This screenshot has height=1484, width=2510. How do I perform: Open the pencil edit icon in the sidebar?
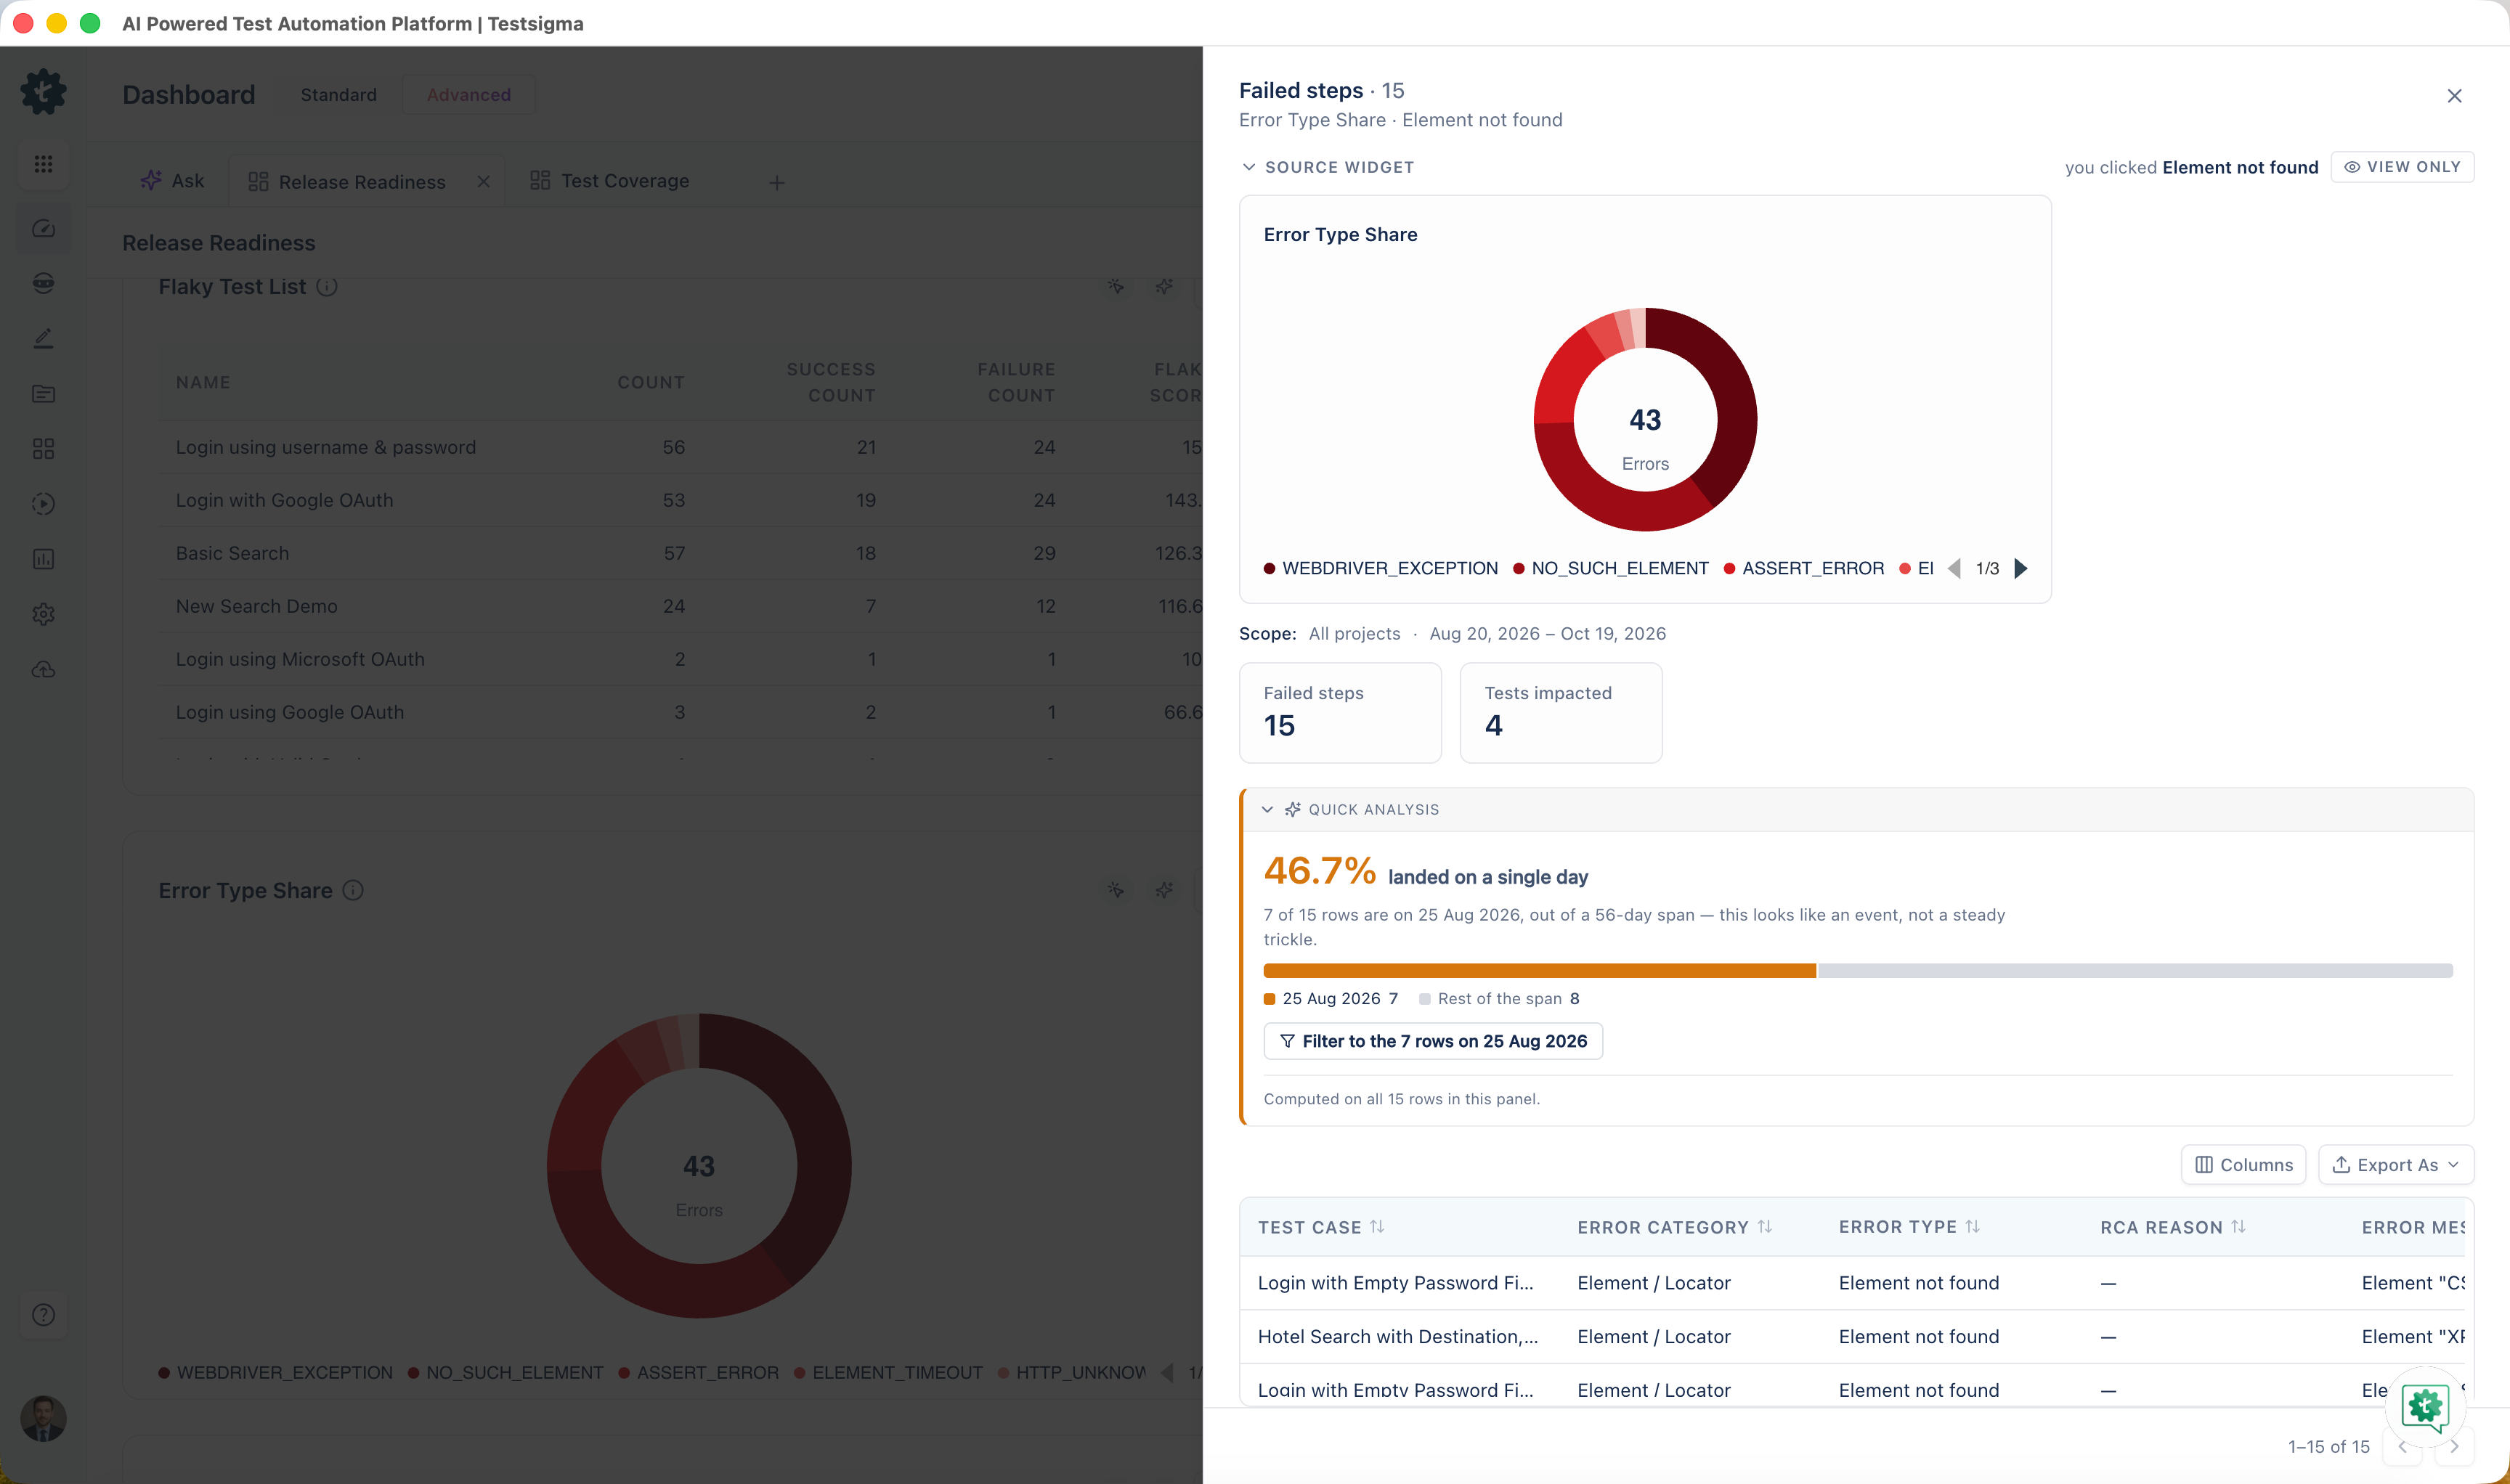pyautogui.click(x=43, y=339)
